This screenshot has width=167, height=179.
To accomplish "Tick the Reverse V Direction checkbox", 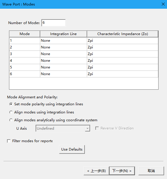I will 97,128.
